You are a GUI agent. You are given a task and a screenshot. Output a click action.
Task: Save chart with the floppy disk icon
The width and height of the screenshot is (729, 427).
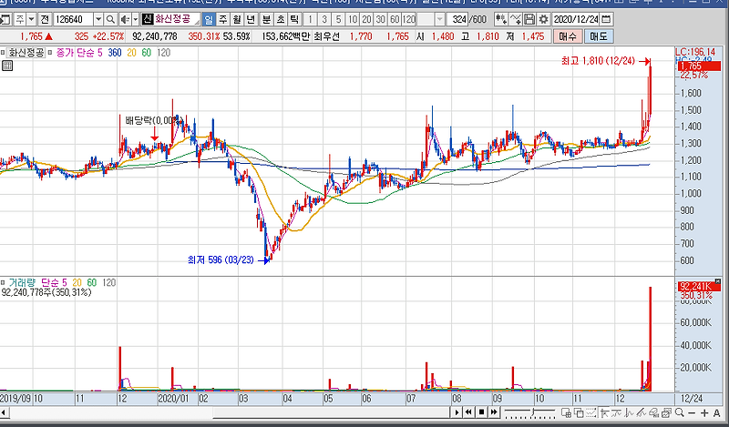[x=529, y=19]
